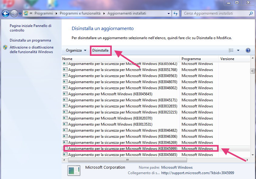Click the icon of update KB3020370
This screenshot has width=256, height=179.
65,118
